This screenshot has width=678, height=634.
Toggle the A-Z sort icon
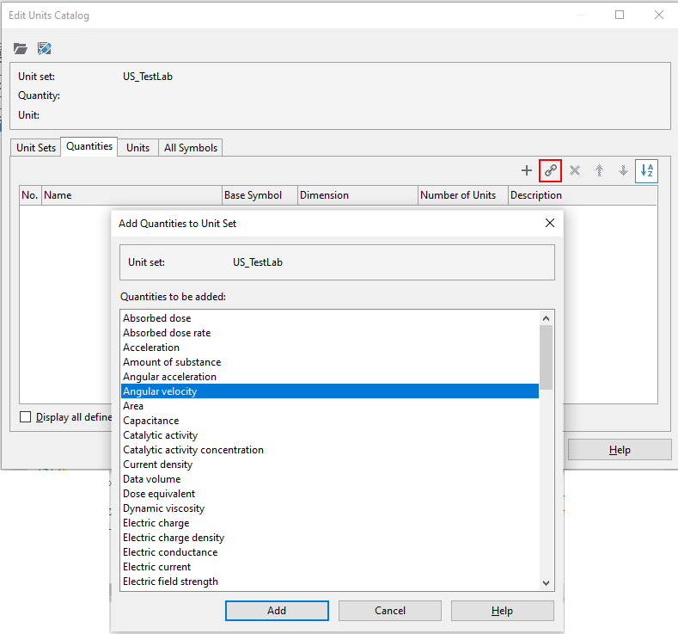(x=647, y=170)
